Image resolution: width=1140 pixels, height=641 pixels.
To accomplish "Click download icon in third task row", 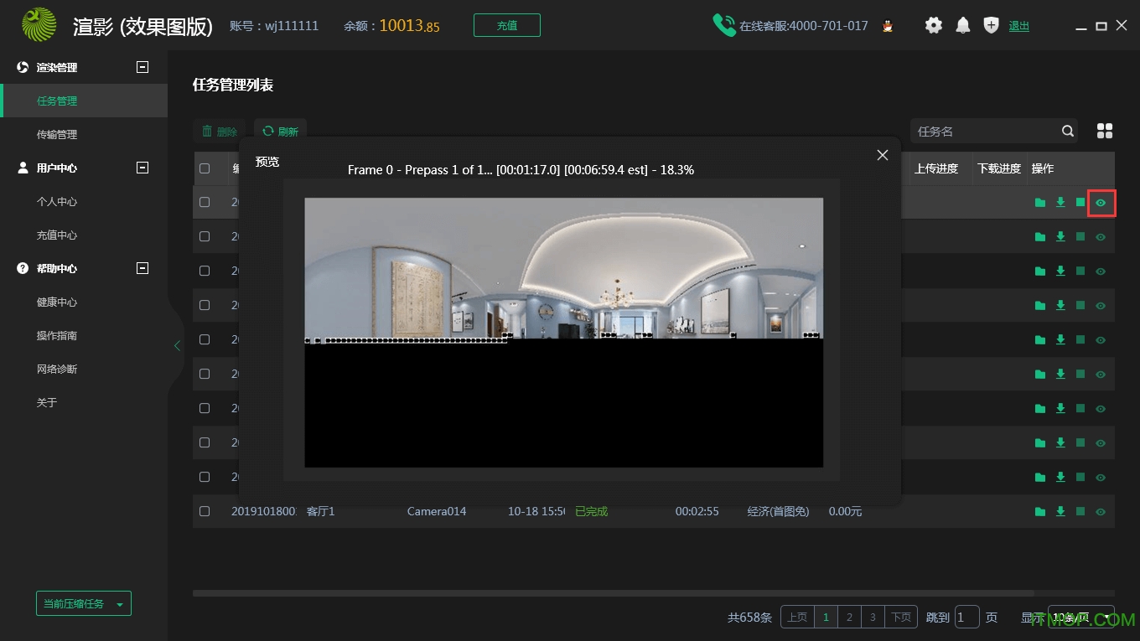I will [1060, 271].
